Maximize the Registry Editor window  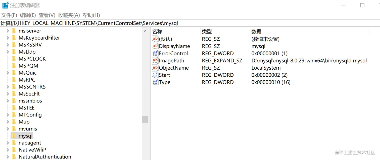[x=362, y=5]
